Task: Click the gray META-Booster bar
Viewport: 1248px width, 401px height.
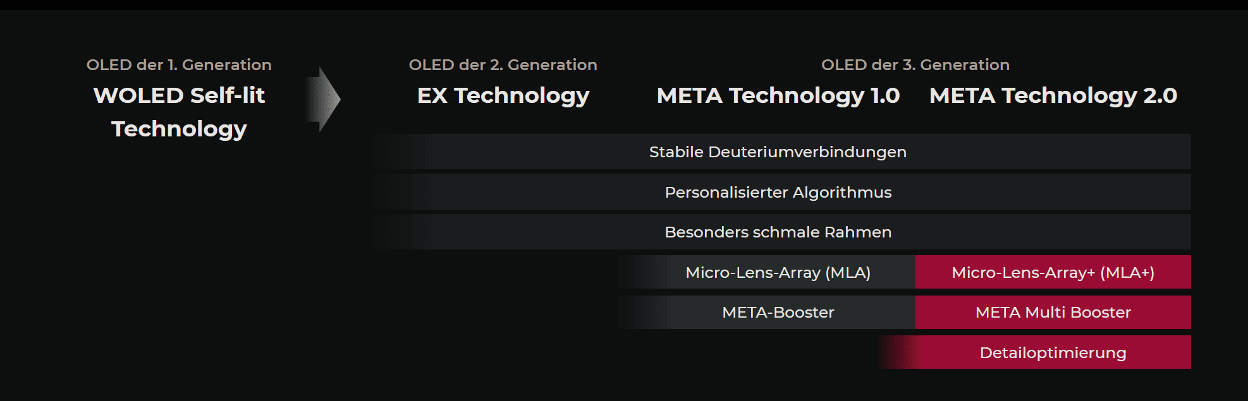Action: click(x=766, y=312)
